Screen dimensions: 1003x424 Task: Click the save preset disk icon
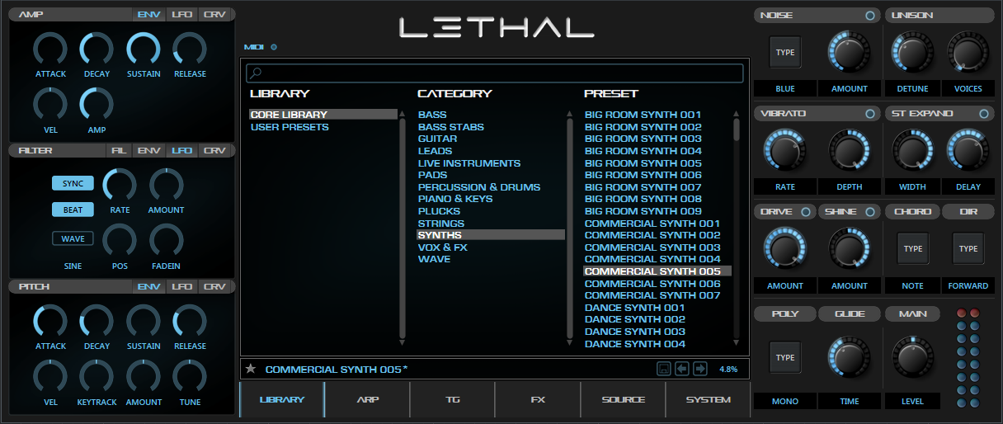click(663, 369)
